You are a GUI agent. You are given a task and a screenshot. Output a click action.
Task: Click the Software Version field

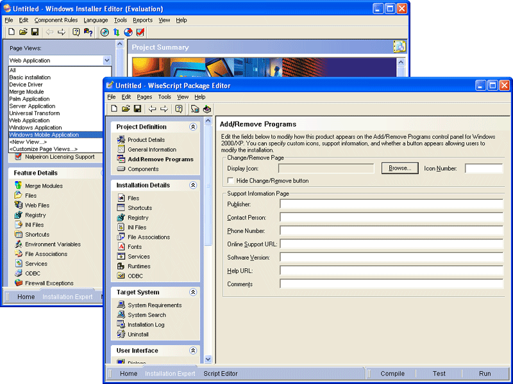tap(391, 258)
